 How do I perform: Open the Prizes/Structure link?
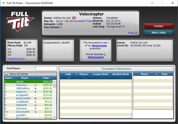tap(16, 59)
